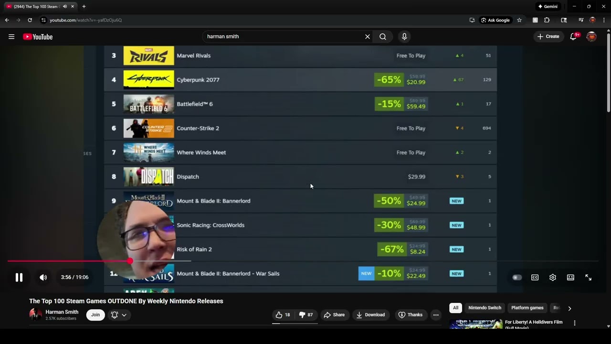
Task: Go back with the browser back arrow
Action: 7,20
